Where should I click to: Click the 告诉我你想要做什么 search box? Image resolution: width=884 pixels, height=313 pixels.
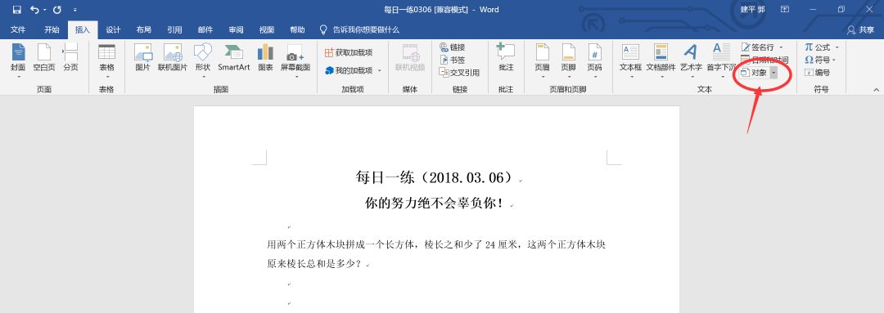click(359, 30)
